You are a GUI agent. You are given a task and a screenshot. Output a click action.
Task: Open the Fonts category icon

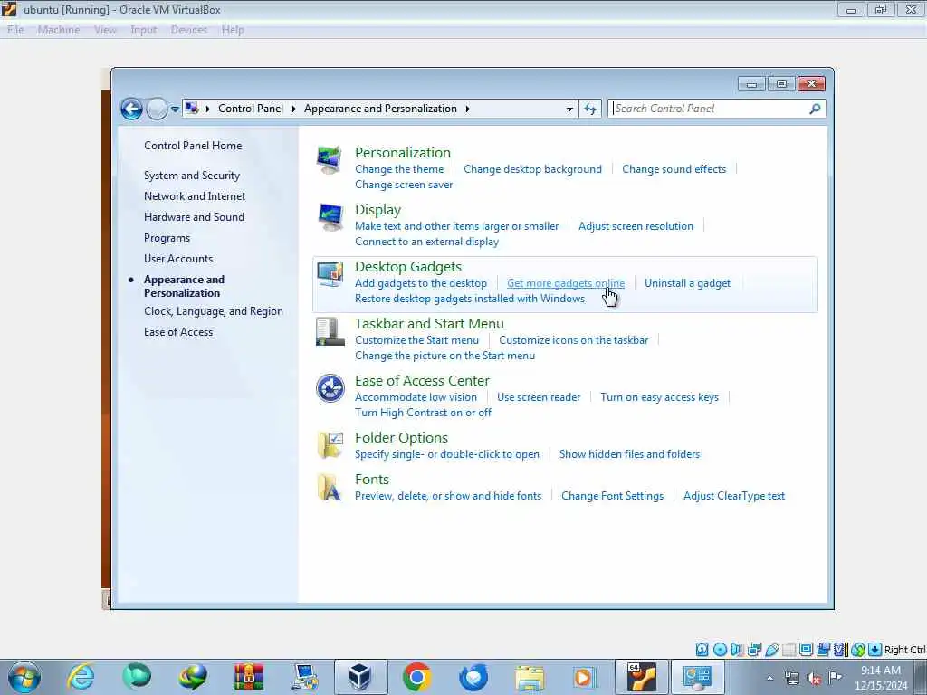click(x=330, y=487)
